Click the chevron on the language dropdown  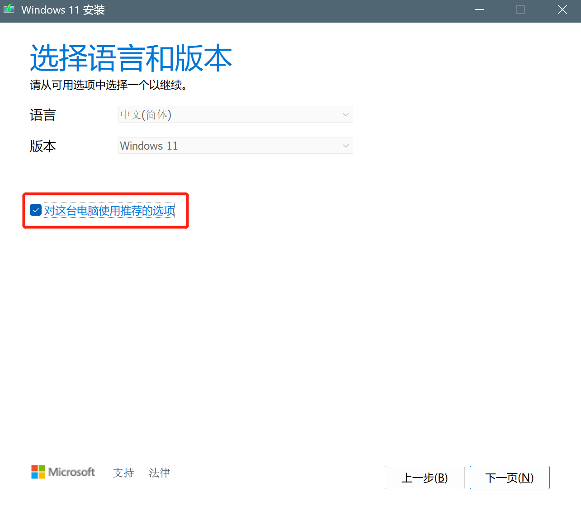(345, 114)
